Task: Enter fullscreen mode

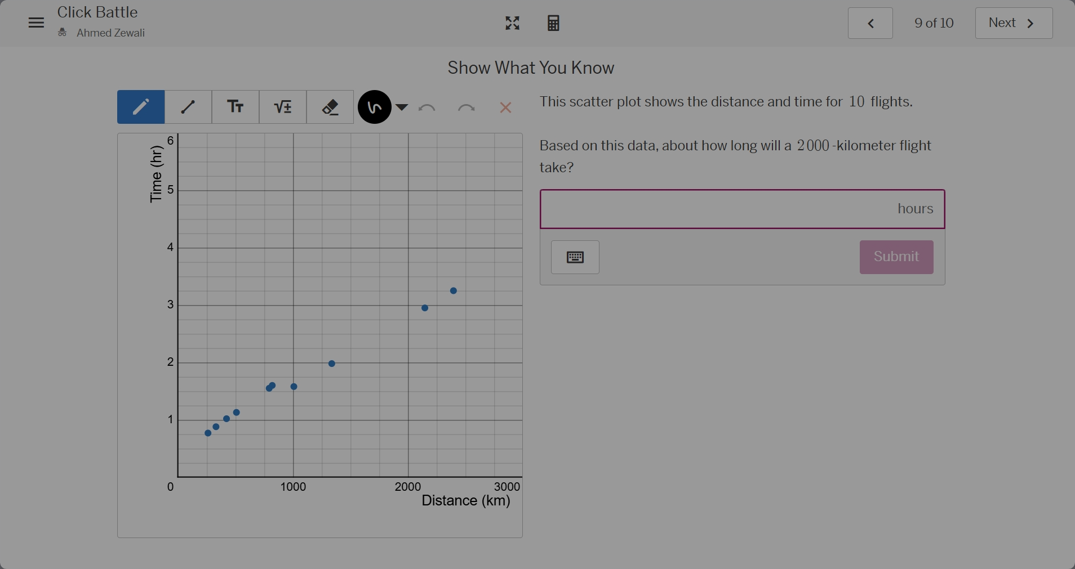Action: [x=512, y=23]
